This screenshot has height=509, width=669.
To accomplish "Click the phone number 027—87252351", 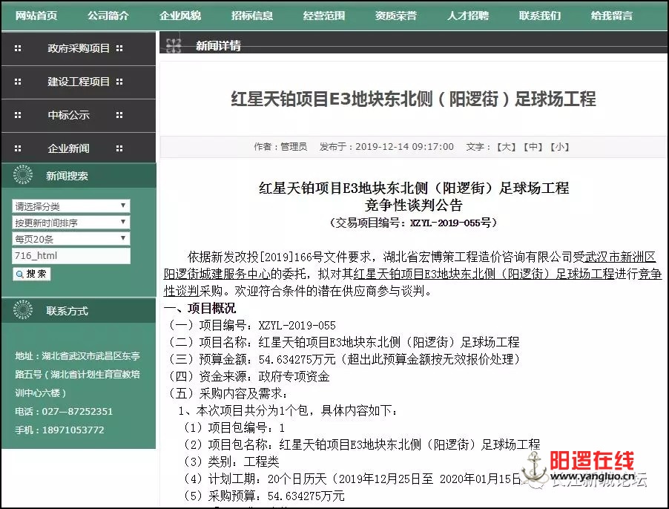I will (x=77, y=411).
